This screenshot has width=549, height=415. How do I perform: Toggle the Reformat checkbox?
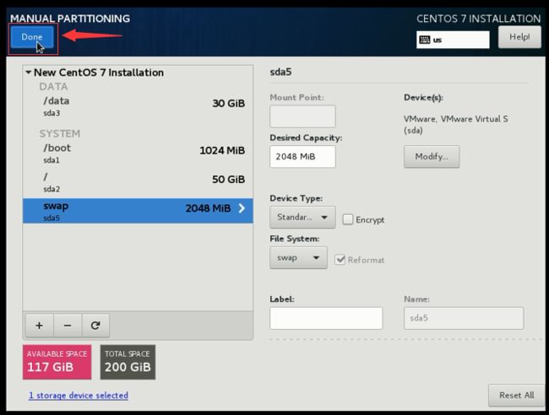coord(340,260)
